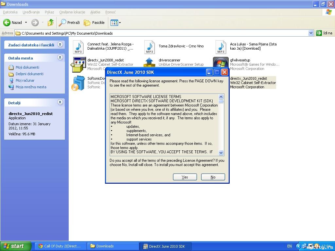This screenshot has width=335, height=251.
Task: Open the views dropdown arrow
Action: click(x=120, y=23)
